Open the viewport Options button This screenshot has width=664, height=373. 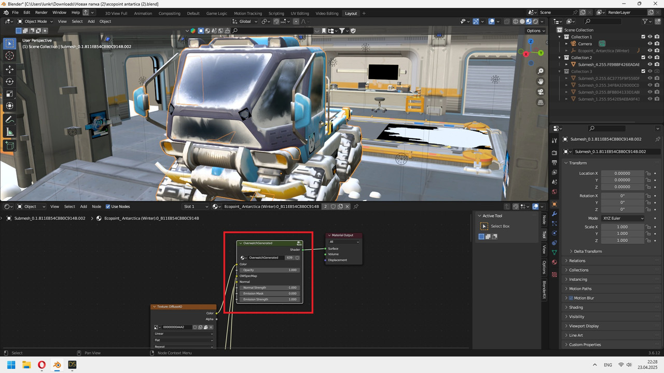pyautogui.click(x=535, y=31)
